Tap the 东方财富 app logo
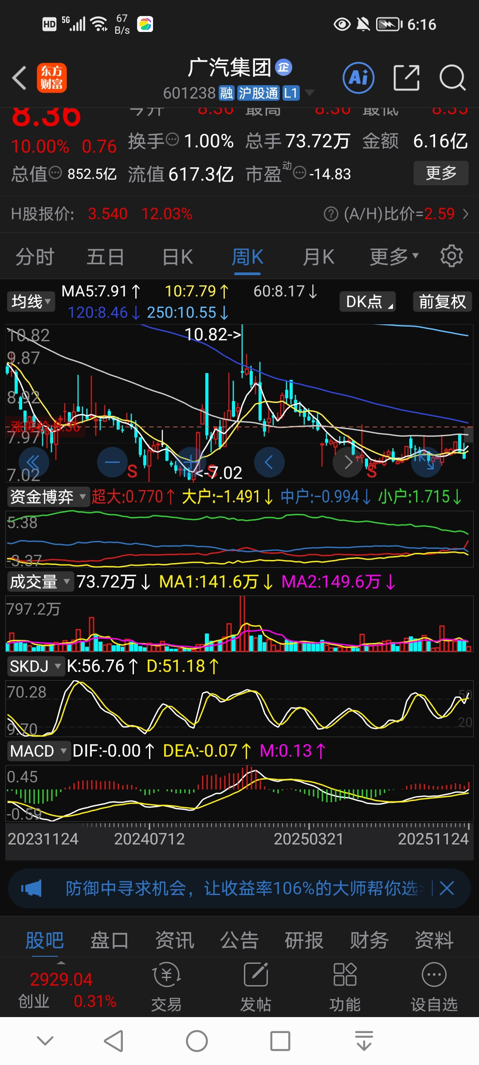479x1065 pixels. click(x=52, y=78)
